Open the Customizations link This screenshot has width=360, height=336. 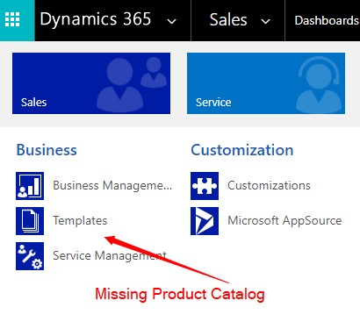[x=269, y=185]
